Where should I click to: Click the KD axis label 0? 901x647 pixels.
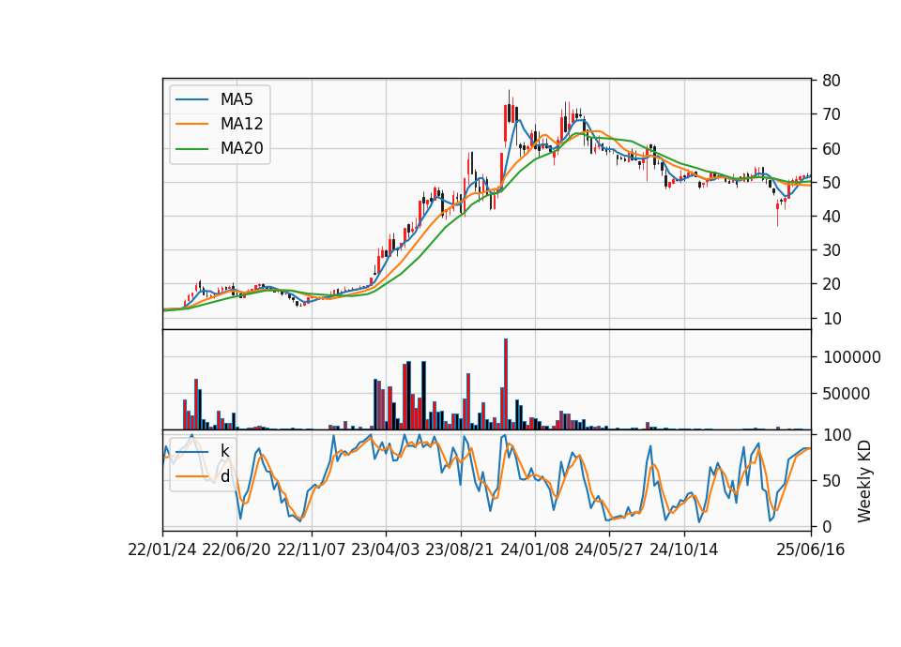click(828, 526)
